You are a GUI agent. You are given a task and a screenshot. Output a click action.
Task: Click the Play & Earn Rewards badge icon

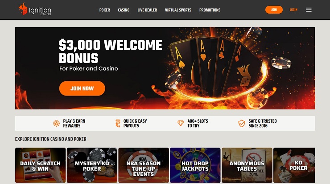[56, 124]
